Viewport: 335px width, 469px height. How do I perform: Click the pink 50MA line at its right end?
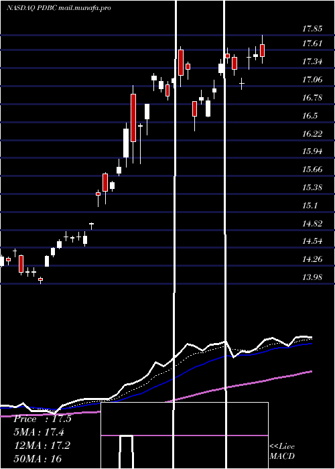click(310, 371)
